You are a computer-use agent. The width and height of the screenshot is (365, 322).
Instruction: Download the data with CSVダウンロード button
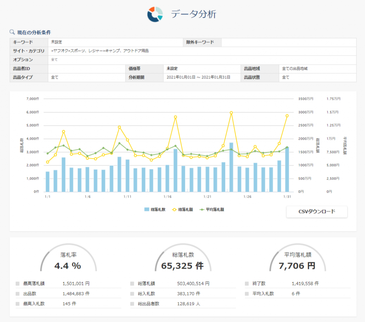[317, 211]
